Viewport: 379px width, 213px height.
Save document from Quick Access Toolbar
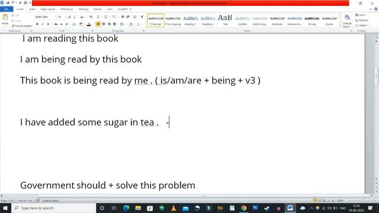[x=7, y=2]
